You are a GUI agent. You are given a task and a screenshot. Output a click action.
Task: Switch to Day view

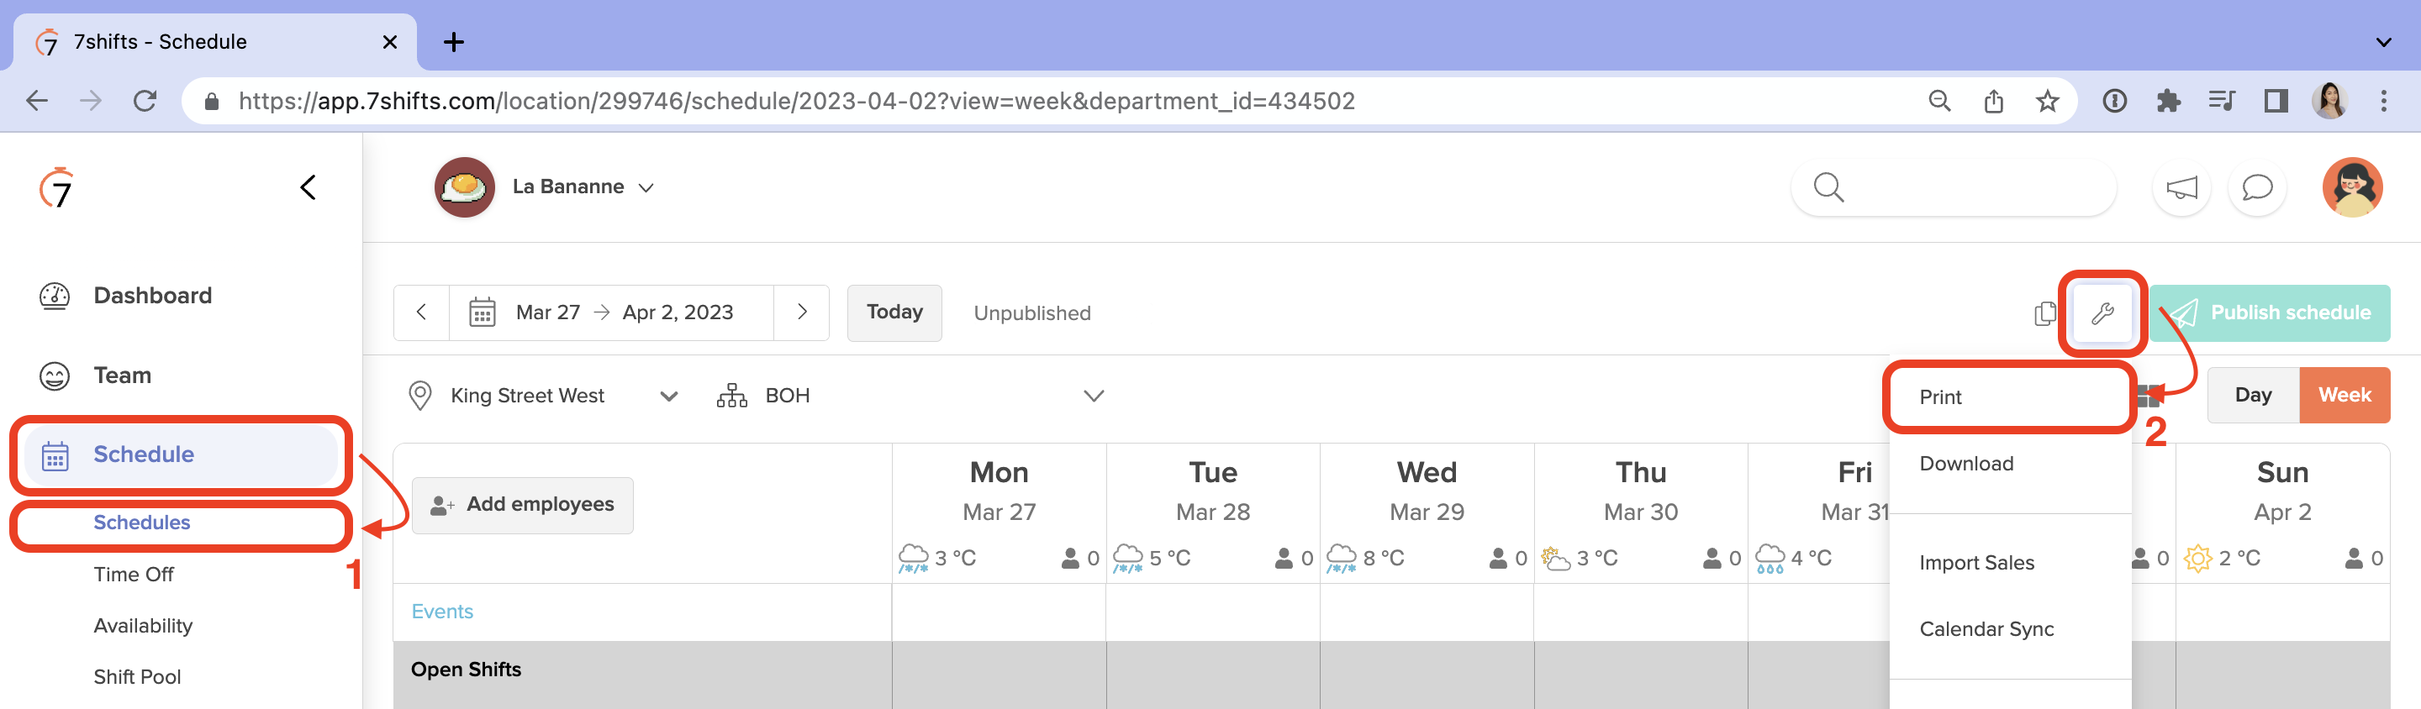pyautogui.click(x=2252, y=396)
